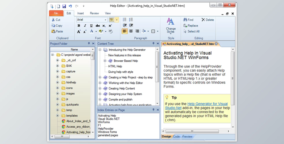Apply italic formatting

coord(85,25)
